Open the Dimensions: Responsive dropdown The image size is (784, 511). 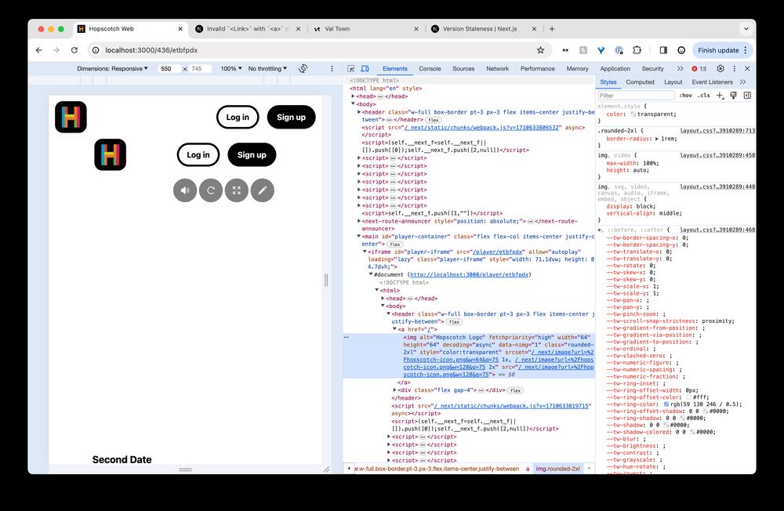click(x=112, y=68)
